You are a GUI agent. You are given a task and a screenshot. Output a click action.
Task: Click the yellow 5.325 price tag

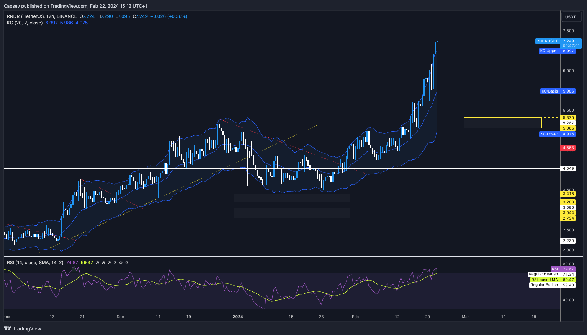568,118
